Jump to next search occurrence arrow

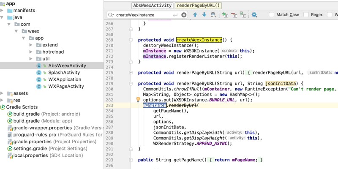coord(204,15)
